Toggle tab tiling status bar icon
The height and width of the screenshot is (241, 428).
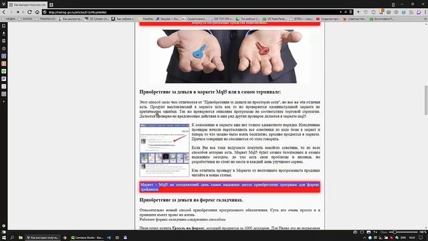coord(362,232)
